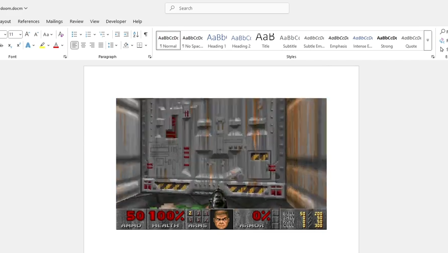
Task: Open Borders dropdown arrow
Action: [146, 45]
